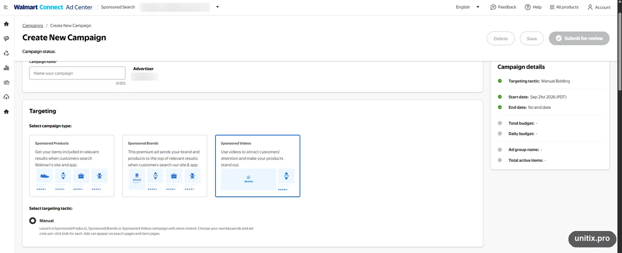
Task: Focus the Name your campaign input field
Action: point(77,73)
